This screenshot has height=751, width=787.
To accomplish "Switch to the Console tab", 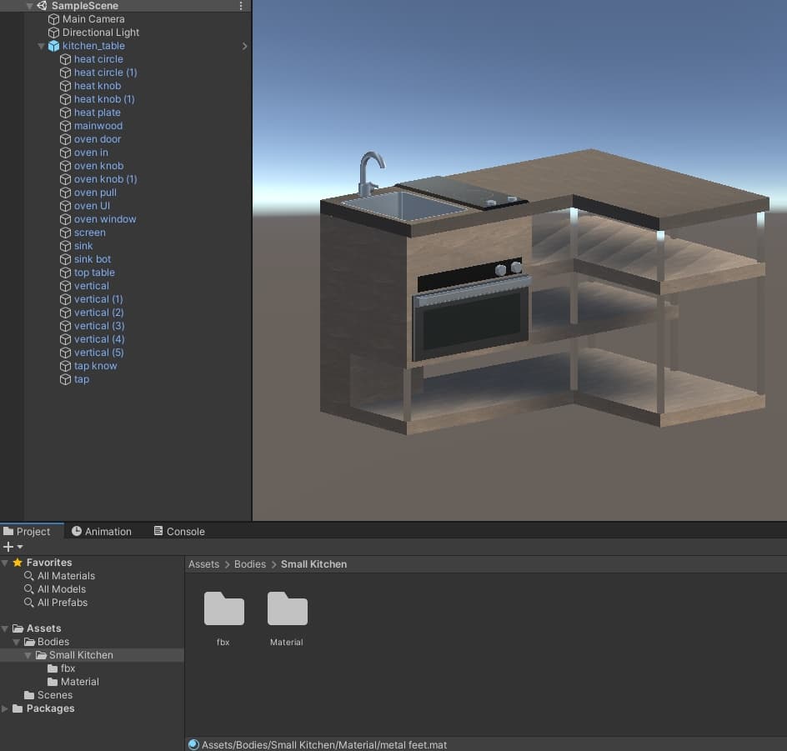I will [x=179, y=531].
